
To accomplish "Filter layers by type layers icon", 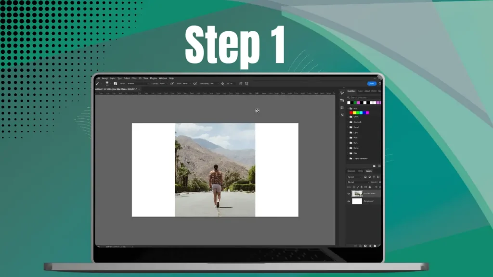I will click(374, 177).
